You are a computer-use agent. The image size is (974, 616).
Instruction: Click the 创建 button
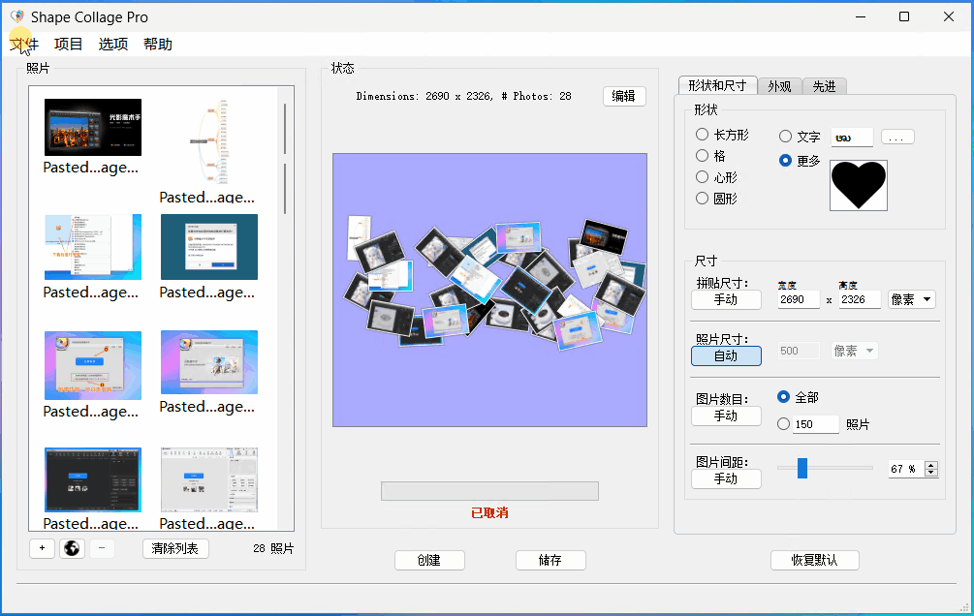[x=429, y=560]
